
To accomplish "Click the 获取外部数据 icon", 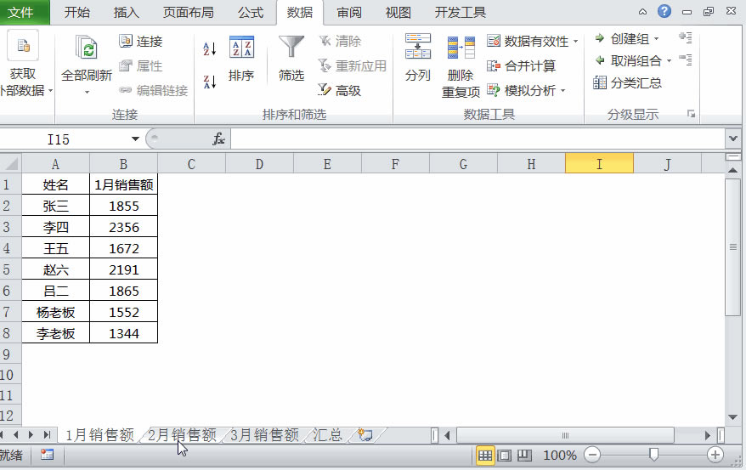I will [22, 46].
